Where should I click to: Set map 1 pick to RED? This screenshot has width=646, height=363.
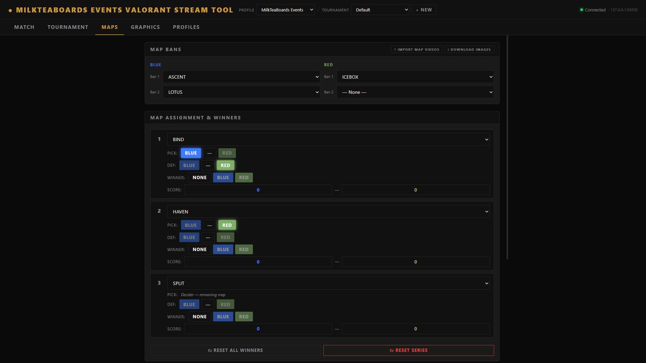(227, 153)
